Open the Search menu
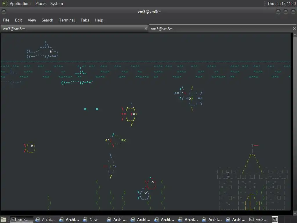Screen dimensions: 297x223 [x=47, y=20]
